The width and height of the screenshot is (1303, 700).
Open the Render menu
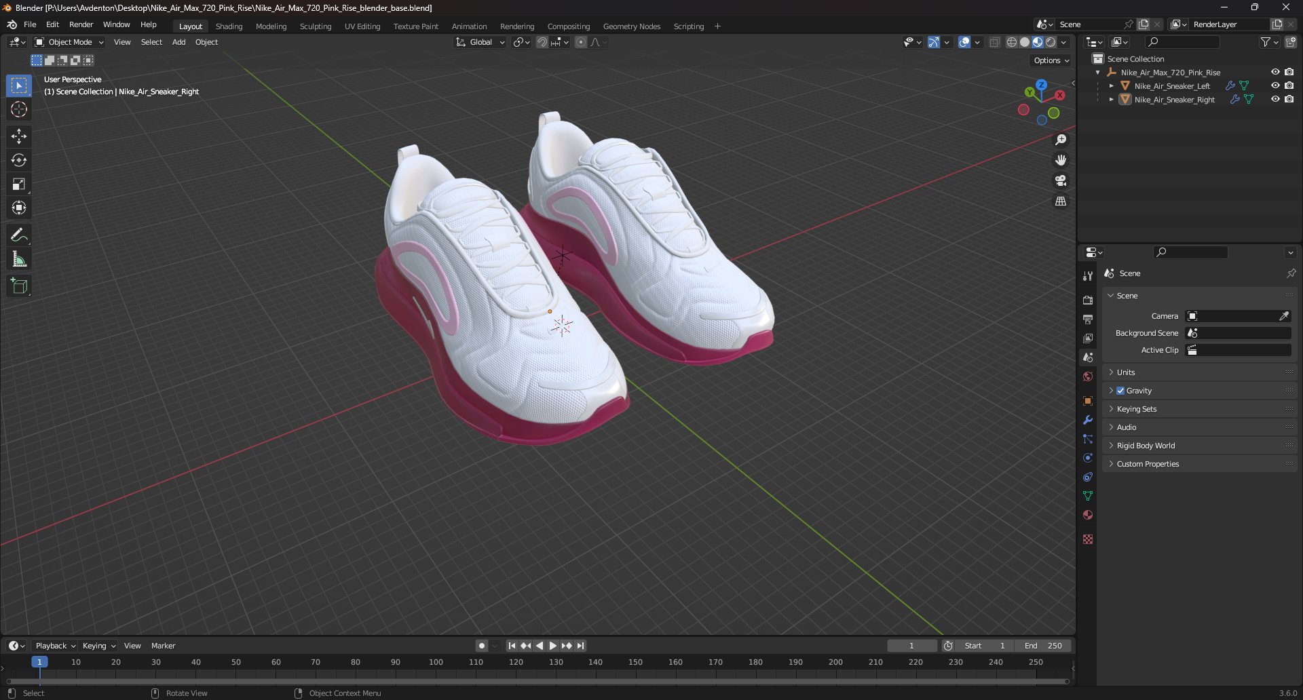pyautogui.click(x=81, y=24)
